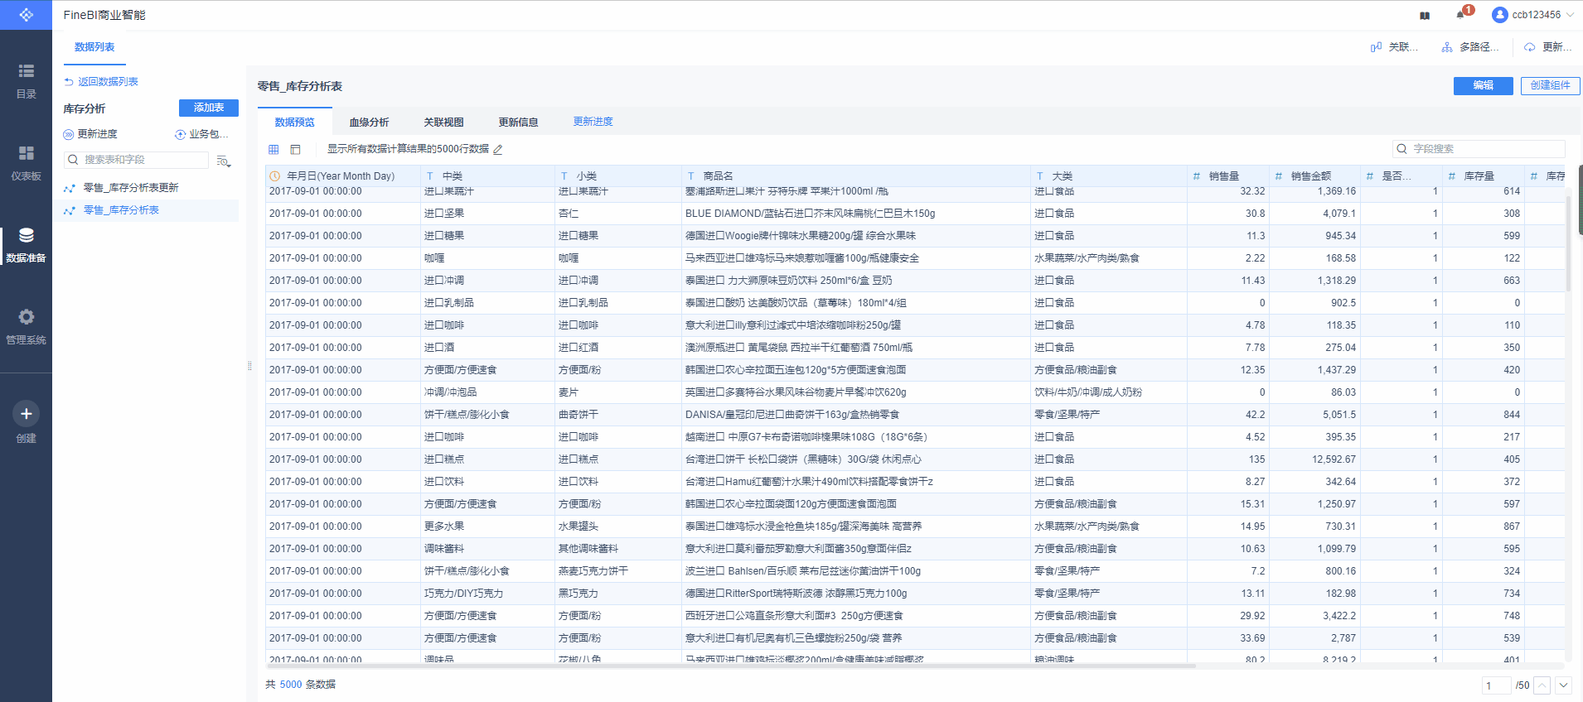Open the filter dropdown beside table search
This screenshot has width=1583, height=702.
223,161
